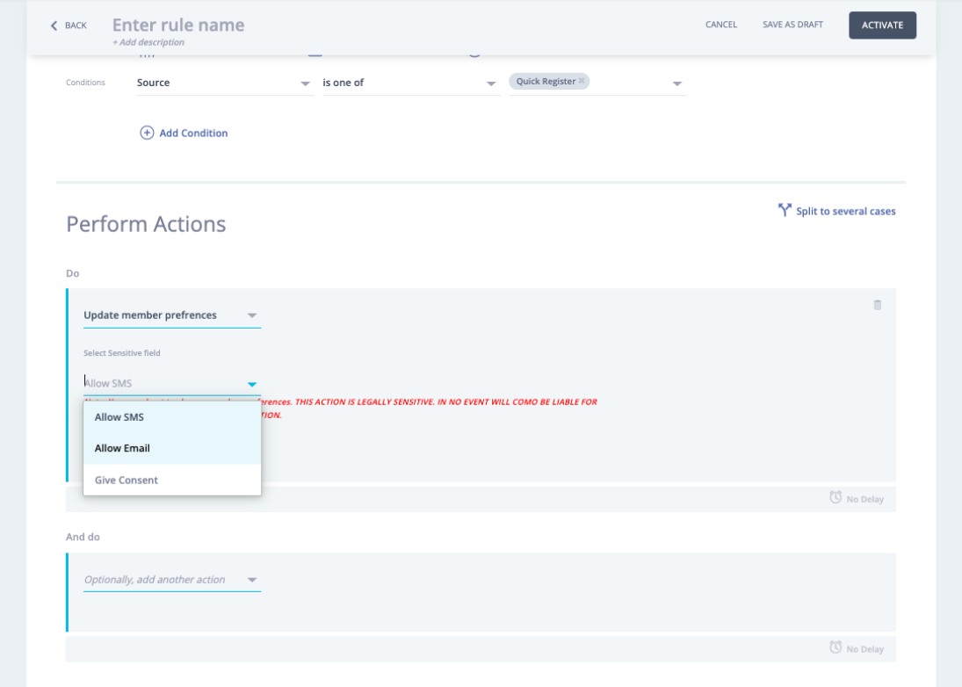Click the Add Condition link

[193, 134]
